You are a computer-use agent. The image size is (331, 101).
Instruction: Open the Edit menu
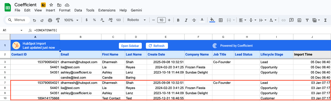tap(27, 10)
